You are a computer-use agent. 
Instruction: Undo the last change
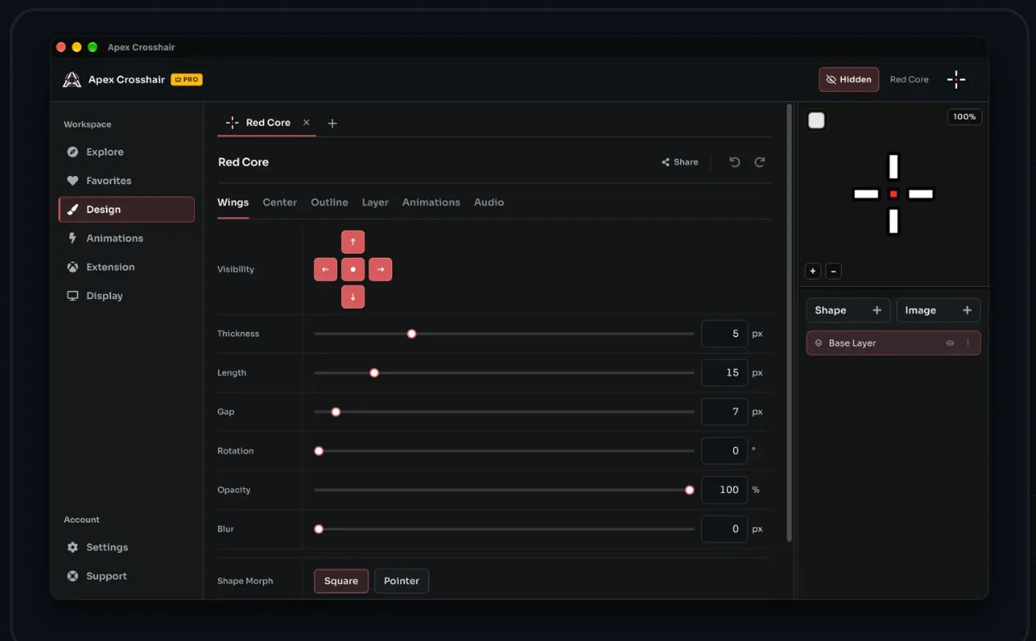(734, 162)
